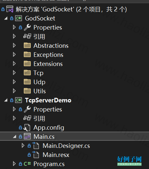Collapse the Main.cs node
This screenshot has width=149, height=169.
[x=15, y=136]
